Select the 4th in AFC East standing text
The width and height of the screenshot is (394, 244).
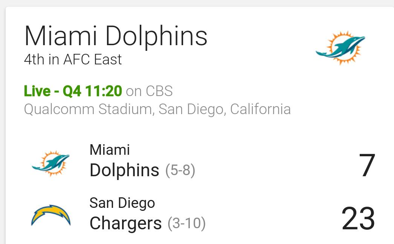tap(73, 59)
